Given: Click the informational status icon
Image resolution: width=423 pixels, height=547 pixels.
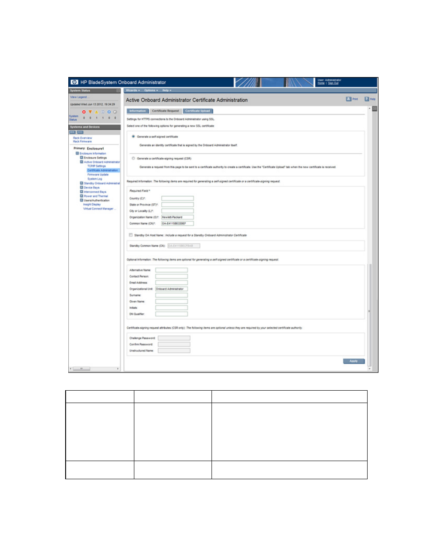Looking at the screenshot, I should coord(102,112).
